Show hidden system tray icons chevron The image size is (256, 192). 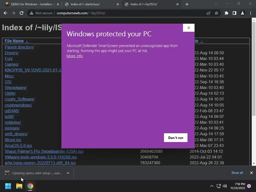click(x=211, y=186)
